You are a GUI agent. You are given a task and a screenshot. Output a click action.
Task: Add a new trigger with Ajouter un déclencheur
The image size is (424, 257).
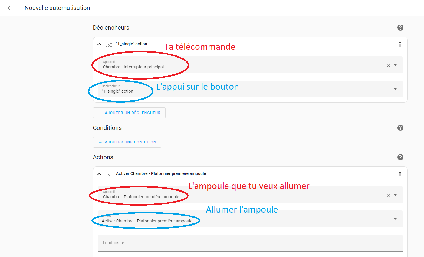(129, 113)
